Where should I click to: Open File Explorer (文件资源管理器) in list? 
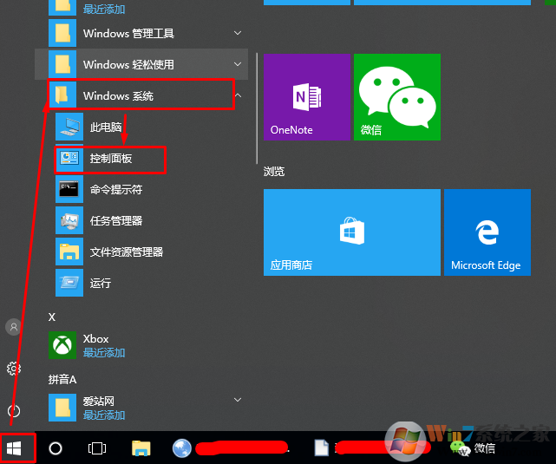[x=126, y=252]
